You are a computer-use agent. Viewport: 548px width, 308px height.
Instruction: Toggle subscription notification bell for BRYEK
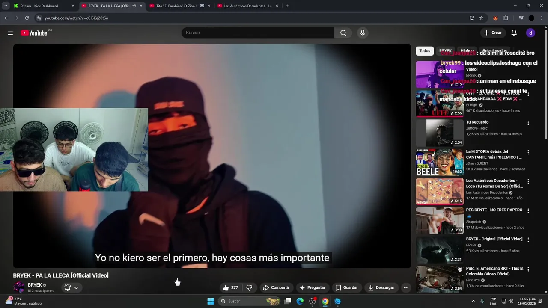click(67, 287)
